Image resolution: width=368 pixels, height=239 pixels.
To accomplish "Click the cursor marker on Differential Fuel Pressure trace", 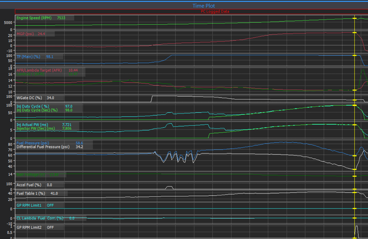I will (354, 169).
